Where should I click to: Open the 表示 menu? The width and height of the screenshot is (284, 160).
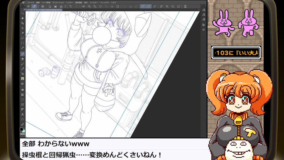[x=86, y=3]
